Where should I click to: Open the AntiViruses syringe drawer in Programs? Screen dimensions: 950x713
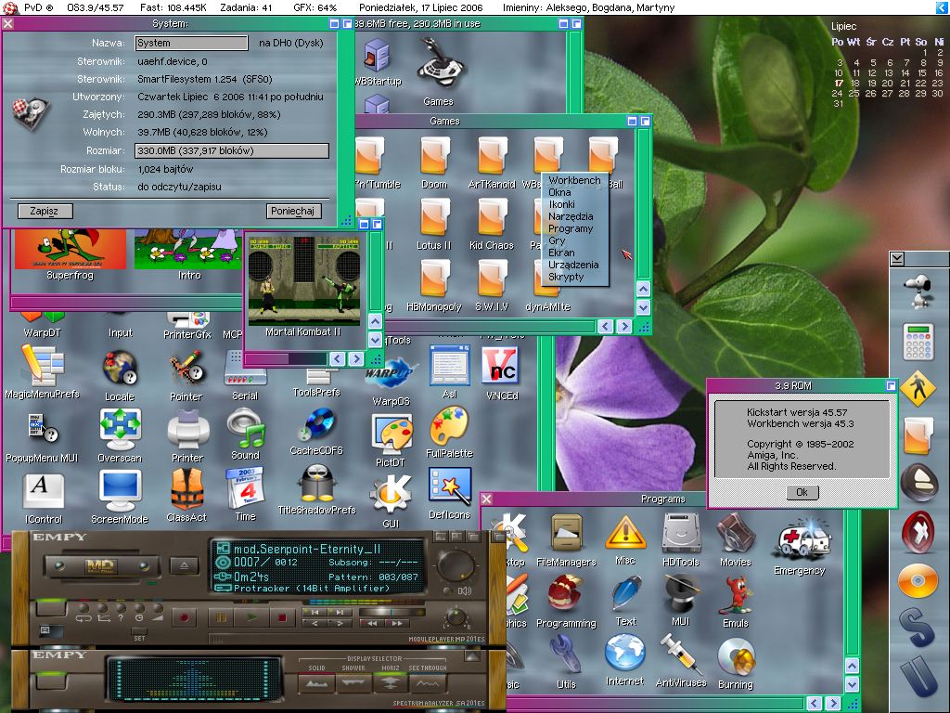(680, 654)
